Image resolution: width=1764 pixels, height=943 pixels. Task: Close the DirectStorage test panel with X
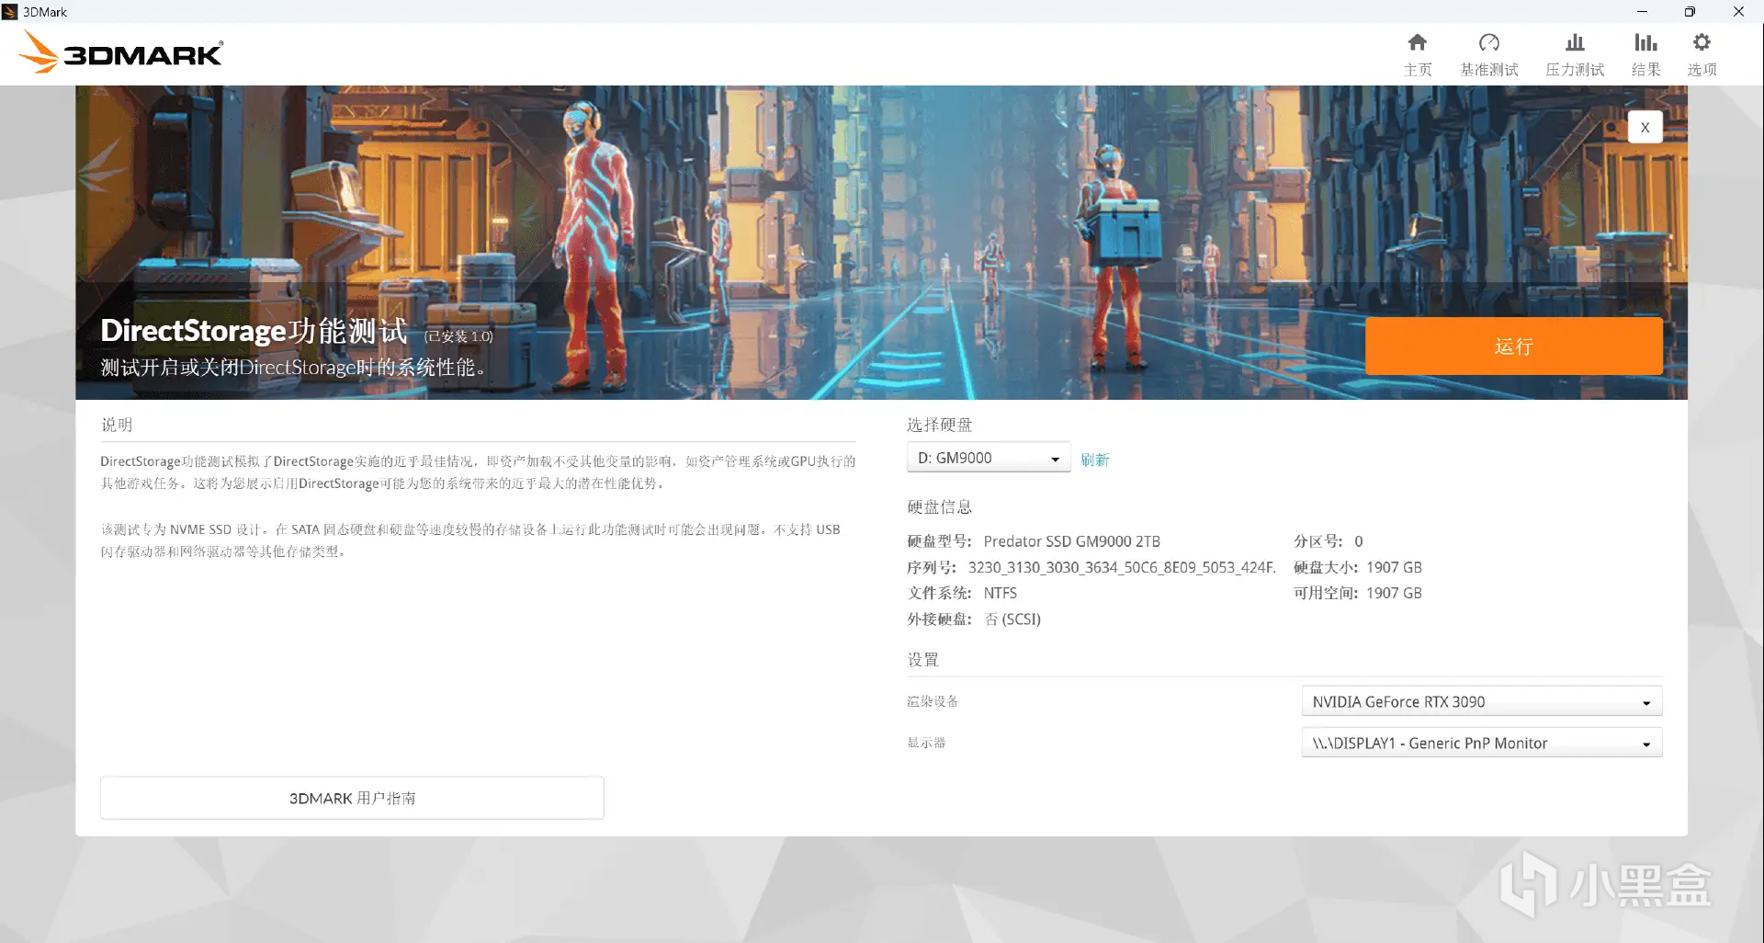[1645, 128]
